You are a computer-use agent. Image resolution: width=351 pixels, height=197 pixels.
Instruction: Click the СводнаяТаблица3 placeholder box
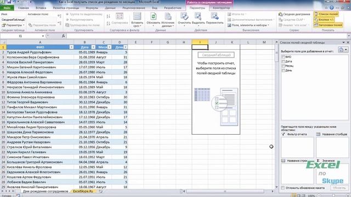216,55
